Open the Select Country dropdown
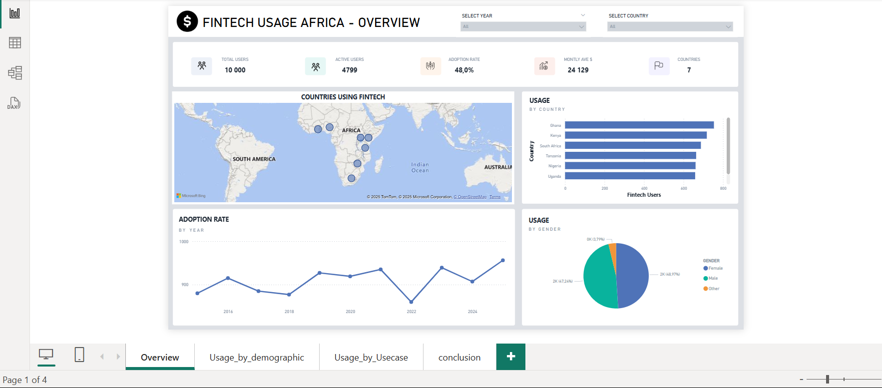Image resolution: width=882 pixels, height=388 pixels. tap(670, 26)
